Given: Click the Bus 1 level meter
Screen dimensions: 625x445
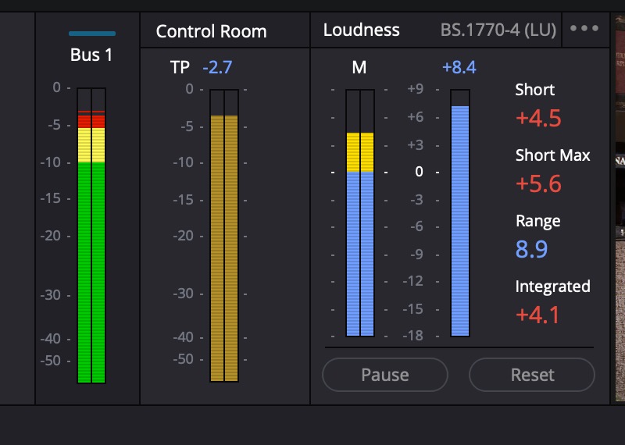Looking at the screenshot, I should [91, 235].
